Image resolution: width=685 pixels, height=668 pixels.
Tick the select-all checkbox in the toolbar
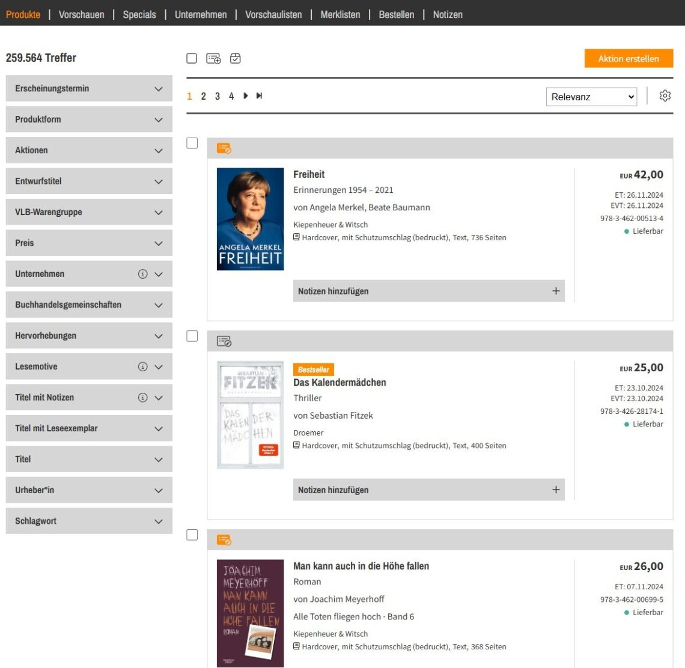[192, 58]
